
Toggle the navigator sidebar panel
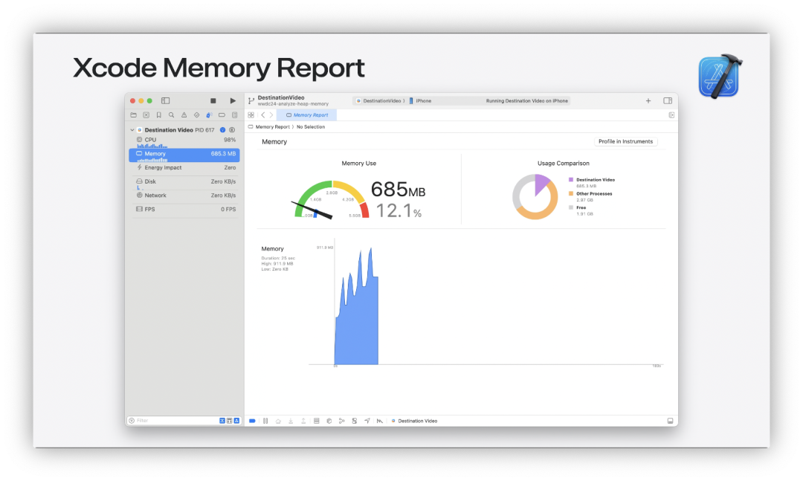[x=165, y=101]
